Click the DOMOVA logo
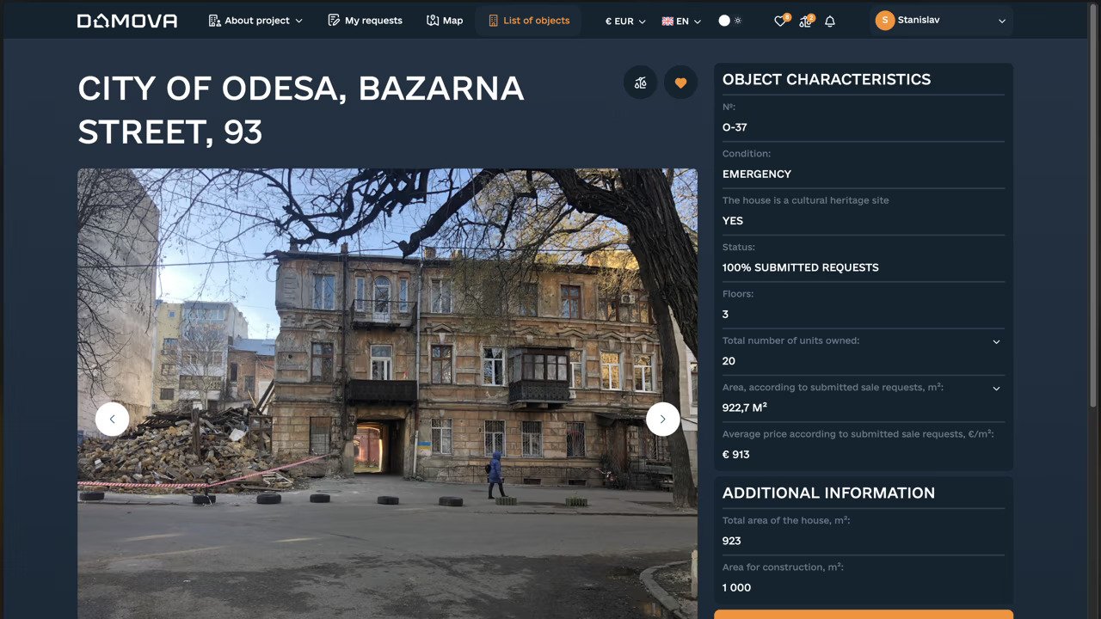 (126, 20)
